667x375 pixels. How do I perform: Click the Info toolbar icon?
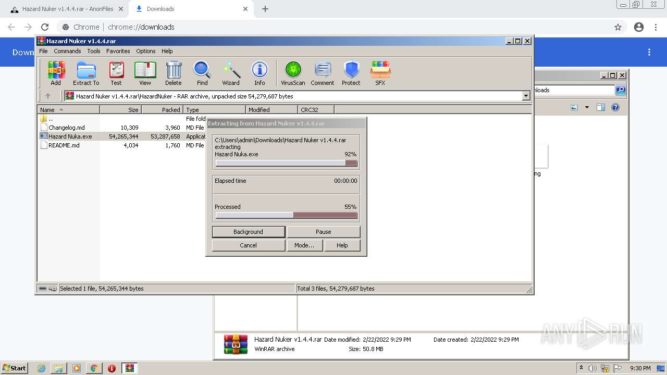coord(260,73)
